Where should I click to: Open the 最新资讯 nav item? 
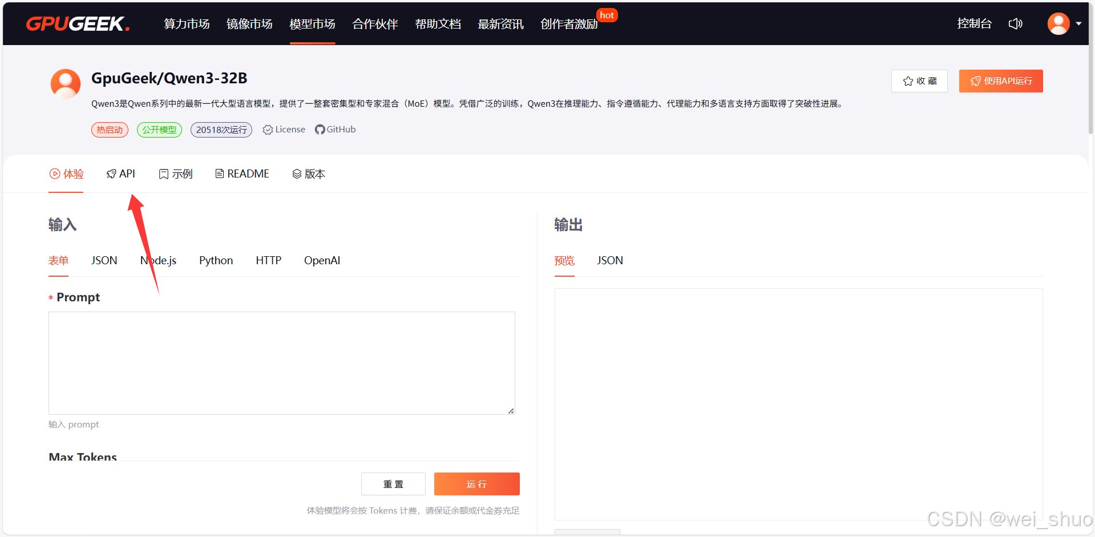pyautogui.click(x=500, y=24)
